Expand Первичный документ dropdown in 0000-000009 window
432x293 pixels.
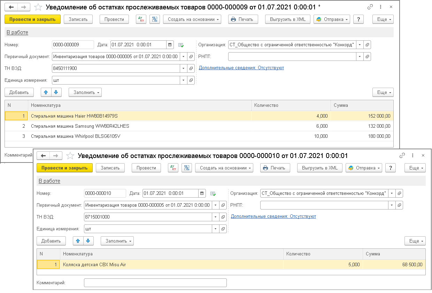[x=183, y=56]
